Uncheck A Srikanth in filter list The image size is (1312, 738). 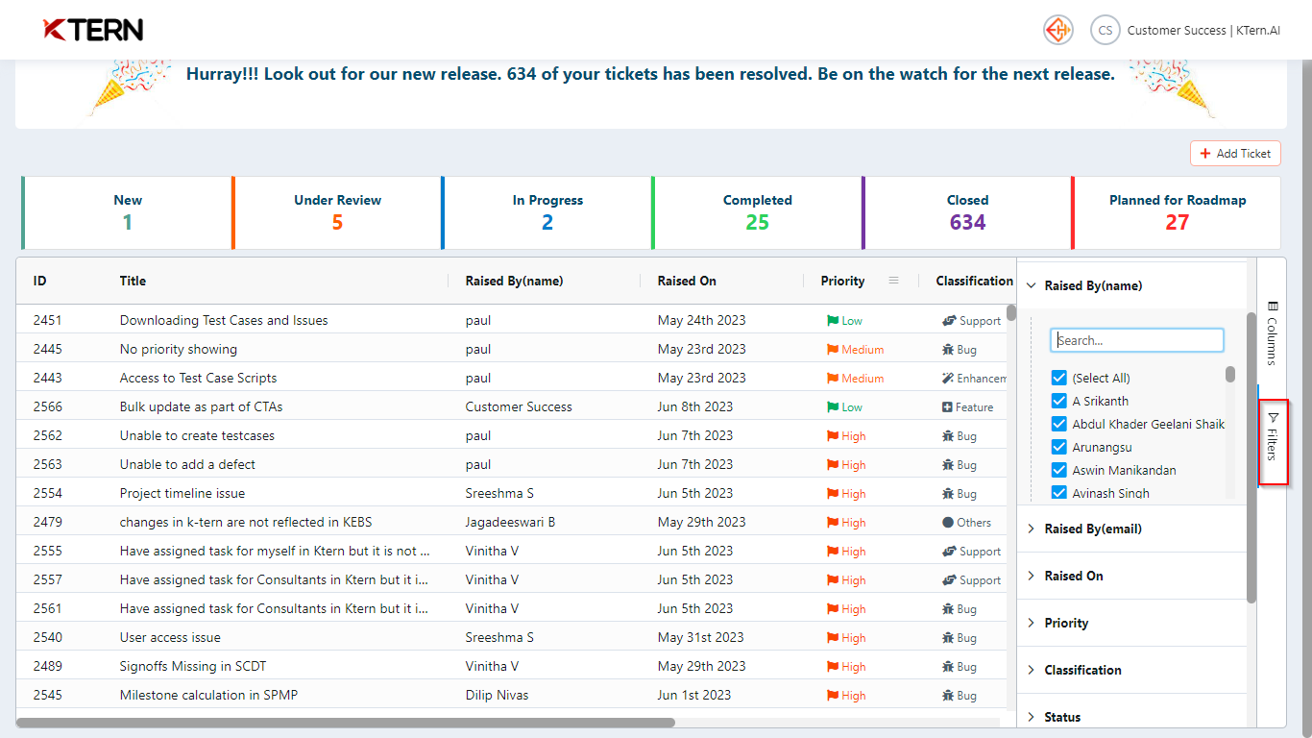1059,401
